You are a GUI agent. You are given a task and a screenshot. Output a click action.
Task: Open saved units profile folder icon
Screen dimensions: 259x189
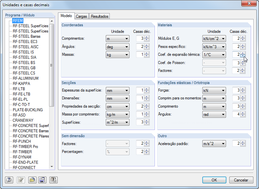(32, 180)
